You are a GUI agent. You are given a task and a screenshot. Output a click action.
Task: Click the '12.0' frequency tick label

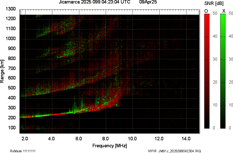[x=159, y=139]
